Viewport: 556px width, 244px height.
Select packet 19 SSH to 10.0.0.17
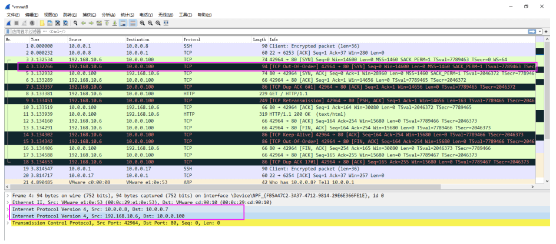pos(270,169)
